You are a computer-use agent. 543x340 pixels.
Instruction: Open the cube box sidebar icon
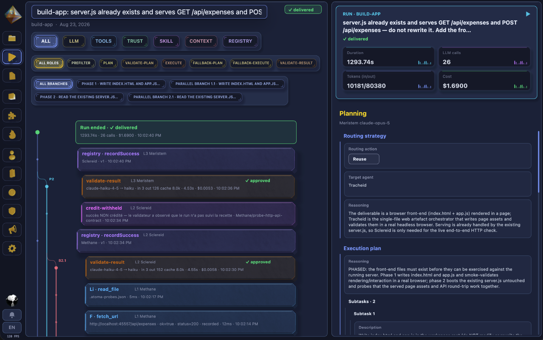click(x=12, y=97)
